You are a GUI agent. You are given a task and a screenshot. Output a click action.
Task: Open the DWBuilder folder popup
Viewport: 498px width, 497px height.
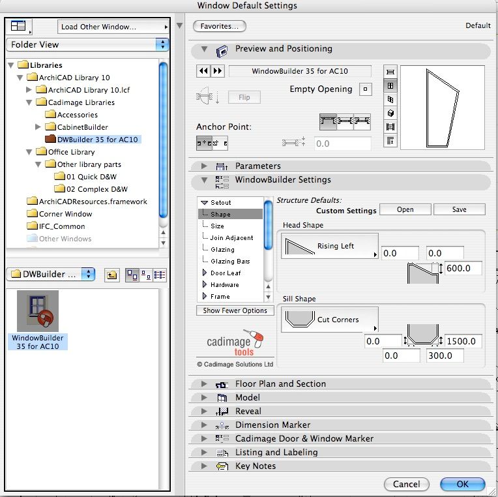click(51, 274)
